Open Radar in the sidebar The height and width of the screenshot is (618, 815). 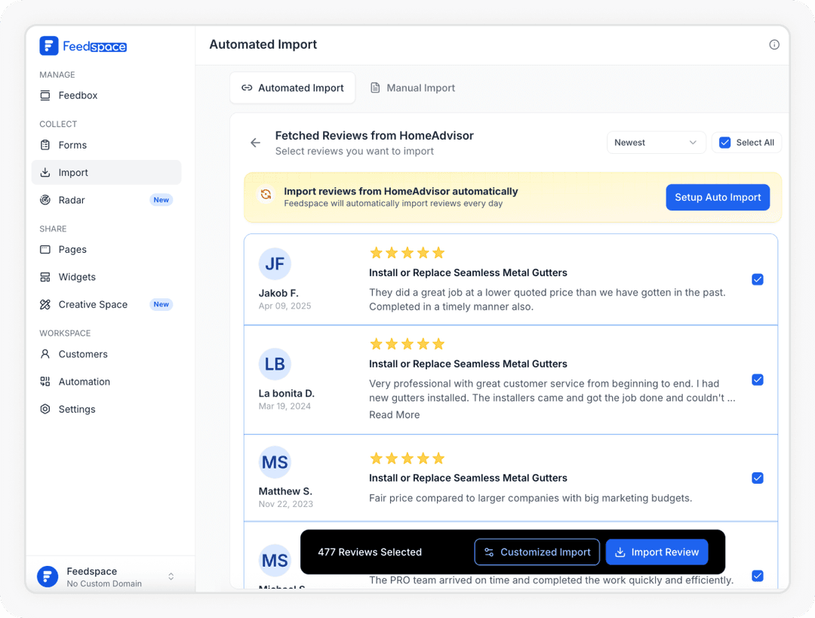point(106,200)
